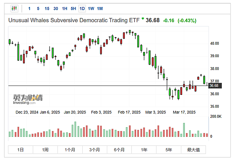Click the 40.00 price axis label
234x161 pixels.
point(214,44)
